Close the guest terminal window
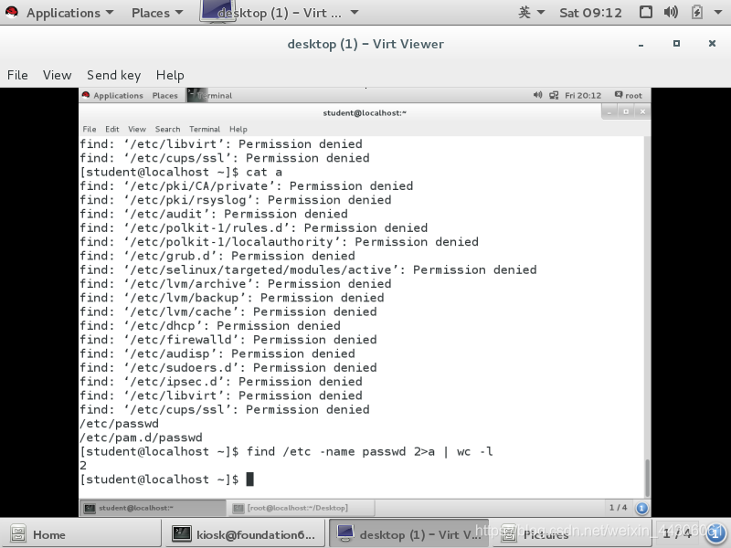The height and width of the screenshot is (548, 731). coord(642,111)
